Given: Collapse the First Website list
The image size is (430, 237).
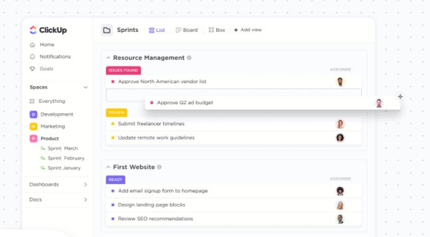Looking at the screenshot, I should pyautogui.click(x=108, y=167).
